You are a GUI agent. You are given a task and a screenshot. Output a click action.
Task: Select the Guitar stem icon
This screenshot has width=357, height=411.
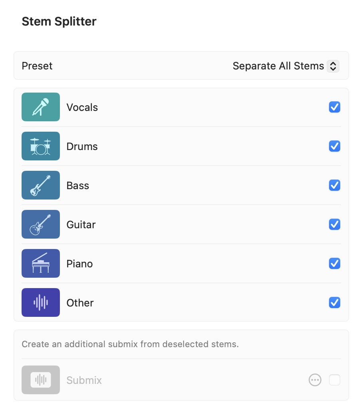click(40, 224)
